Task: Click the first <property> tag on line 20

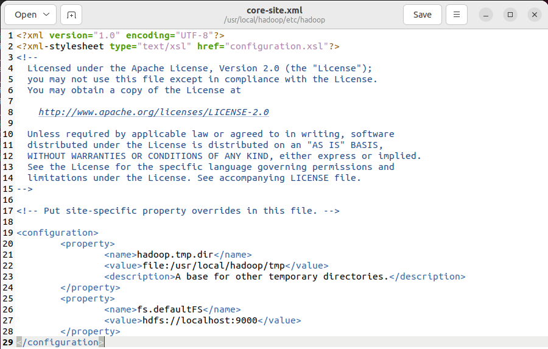Action: pyautogui.click(x=87, y=244)
